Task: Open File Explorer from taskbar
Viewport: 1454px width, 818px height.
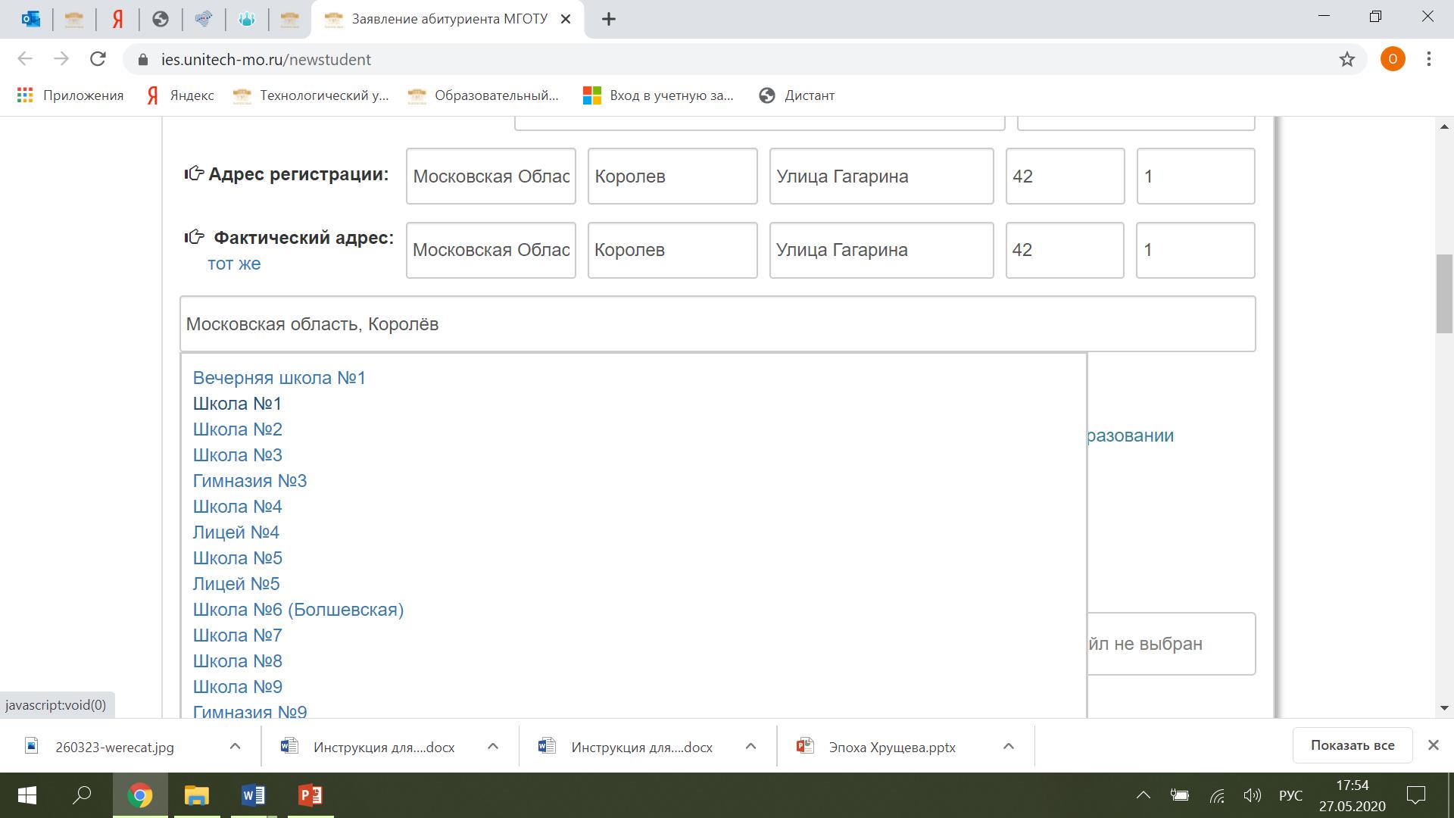Action: tap(196, 795)
